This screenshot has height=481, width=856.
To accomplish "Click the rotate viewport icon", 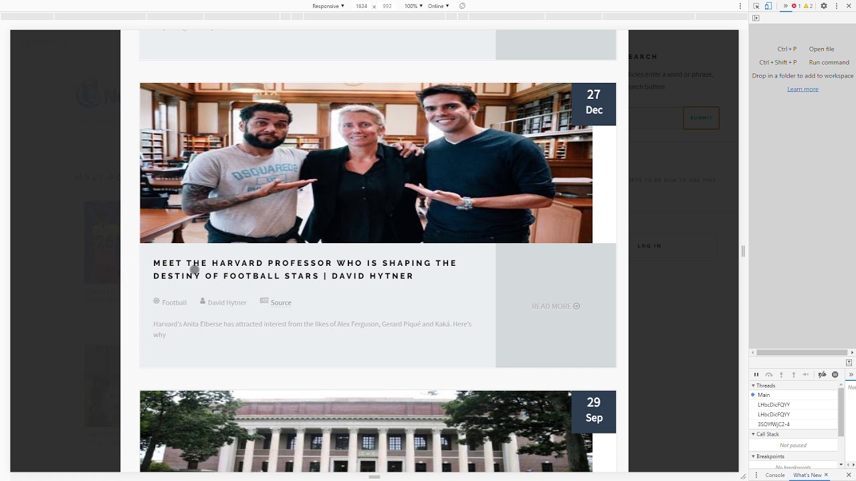I will (462, 6).
